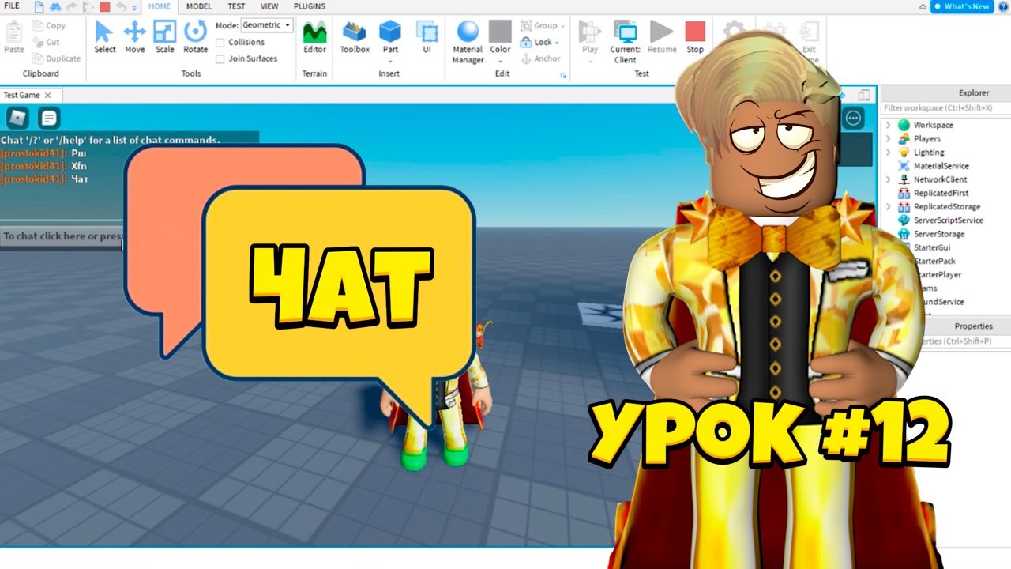
Task: Activate the Scale tool
Action: coord(164,37)
